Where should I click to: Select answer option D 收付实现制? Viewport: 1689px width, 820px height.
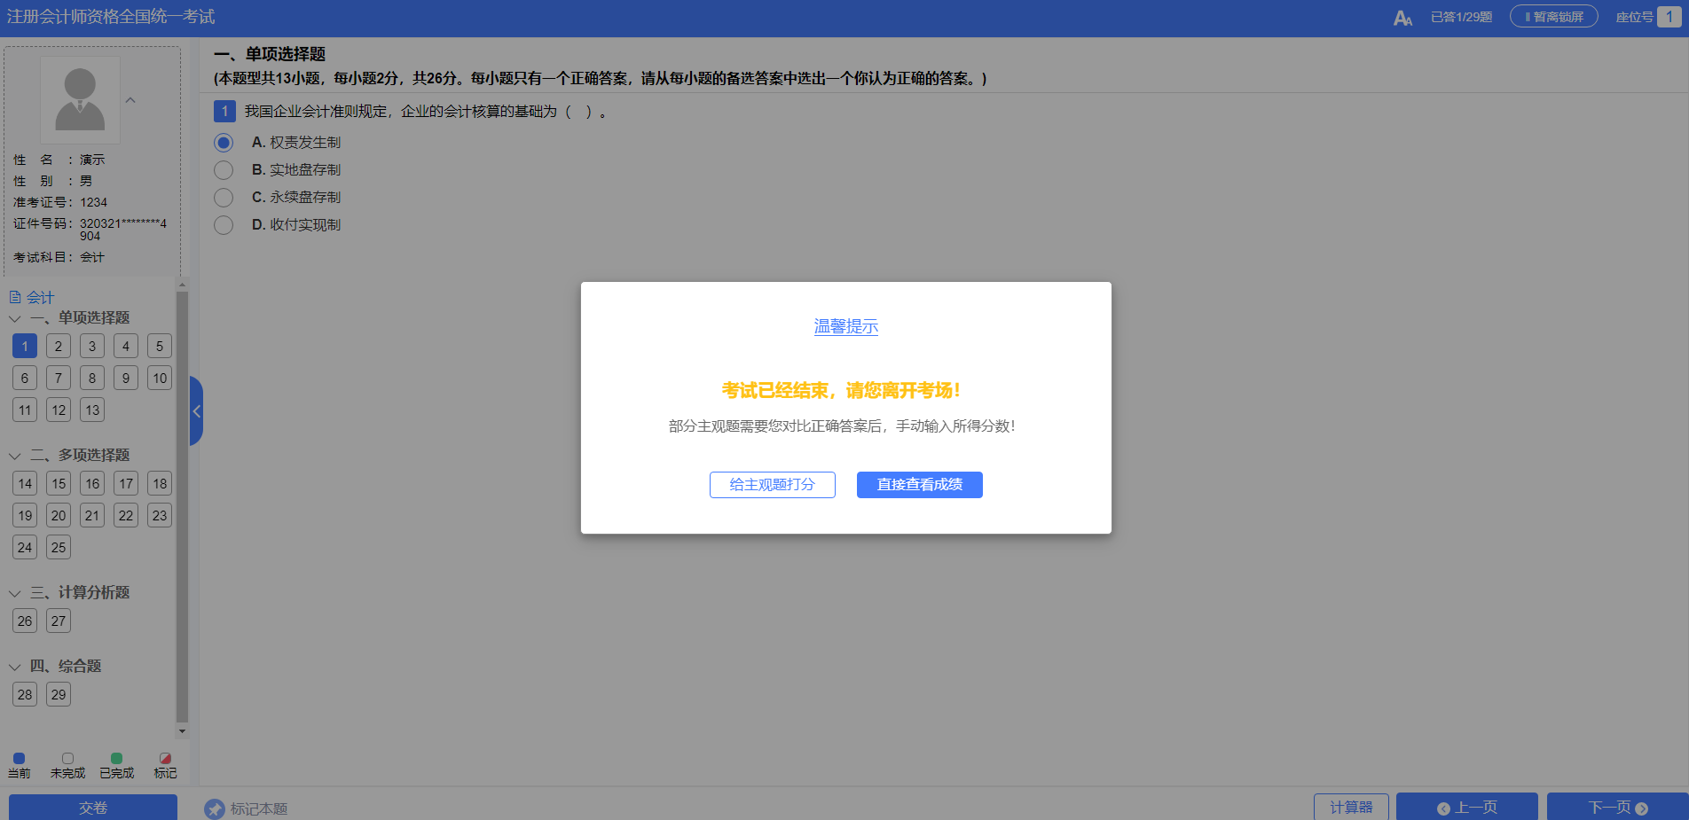[x=224, y=224]
